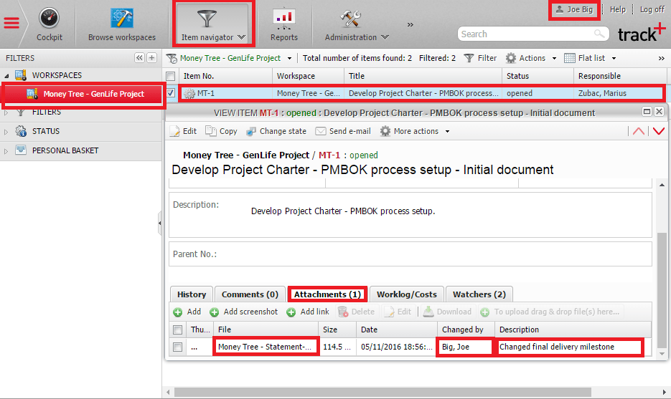Click the horizontal scrollbar at the bottom

(x=383, y=392)
